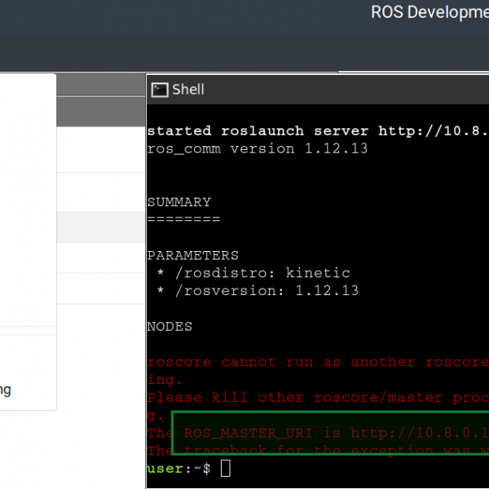Image resolution: width=489 pixels, height=489 pixels.
Task: Click 'ROS_MASTER_URI is http' error line
Action: click(318, 434)
